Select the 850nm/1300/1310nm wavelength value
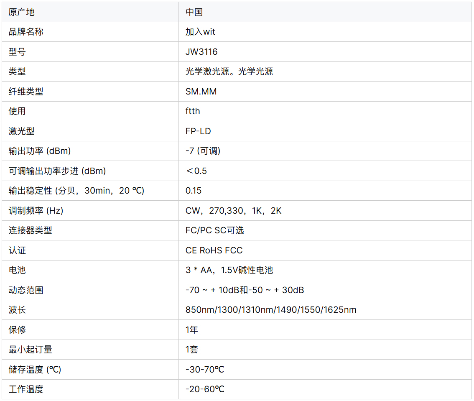The width and height of the screenshot is (474, 401). click(x=271, y=310)
